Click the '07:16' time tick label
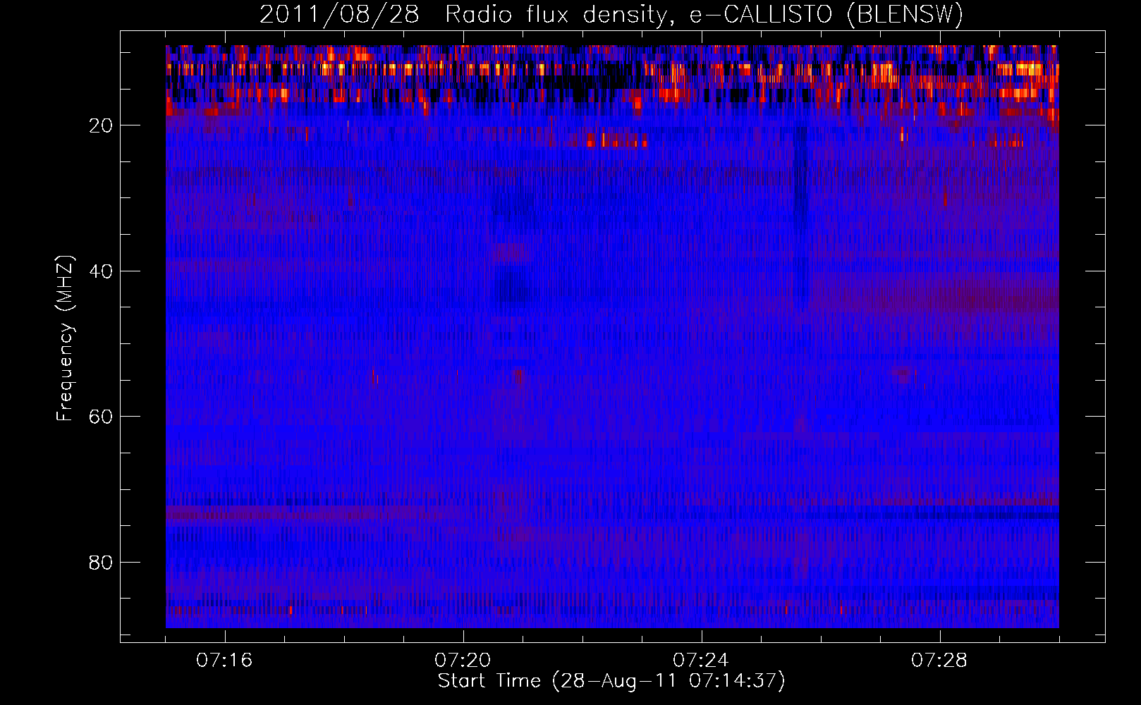 [224, 660]
